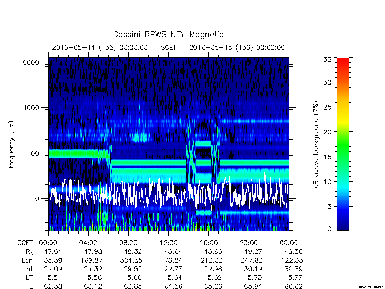Click the colorbar 5 tick label
The image size is (385, 289).
point(329,207)
